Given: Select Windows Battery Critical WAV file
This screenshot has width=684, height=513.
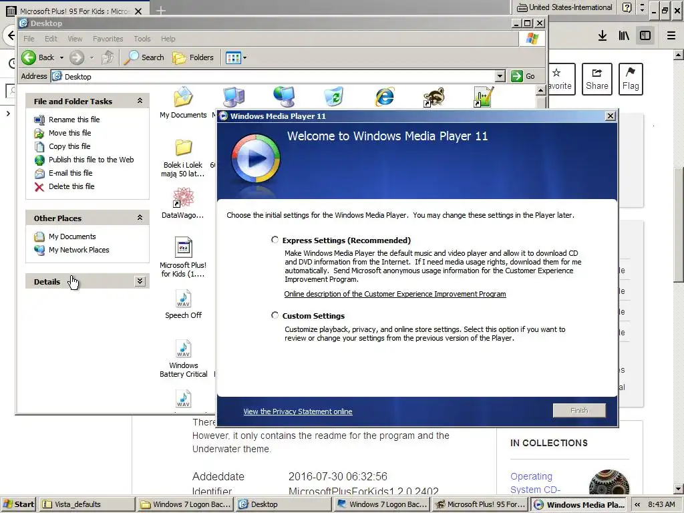Looking at the screenshot, I should pos(183,359).
